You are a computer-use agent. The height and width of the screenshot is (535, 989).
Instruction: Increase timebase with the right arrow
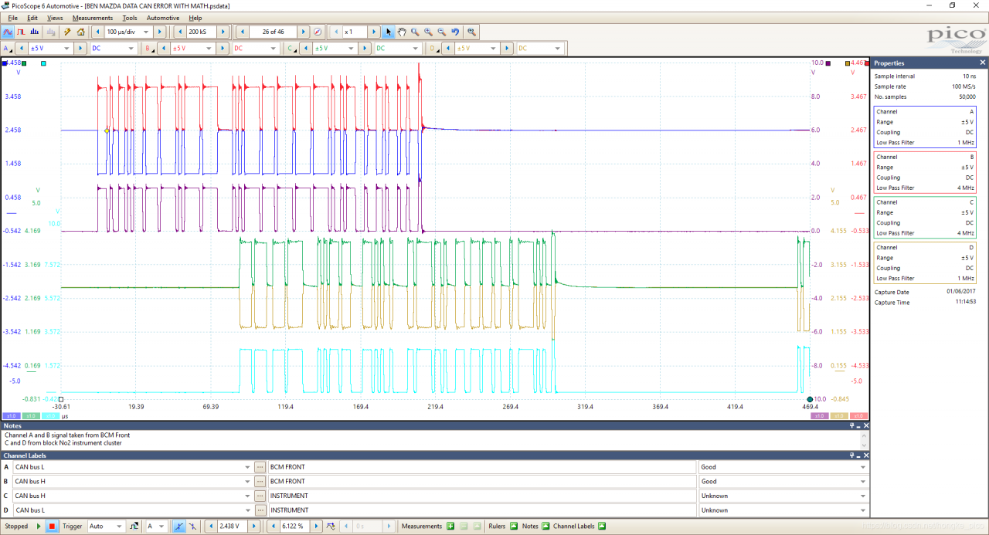coord(159,32)
